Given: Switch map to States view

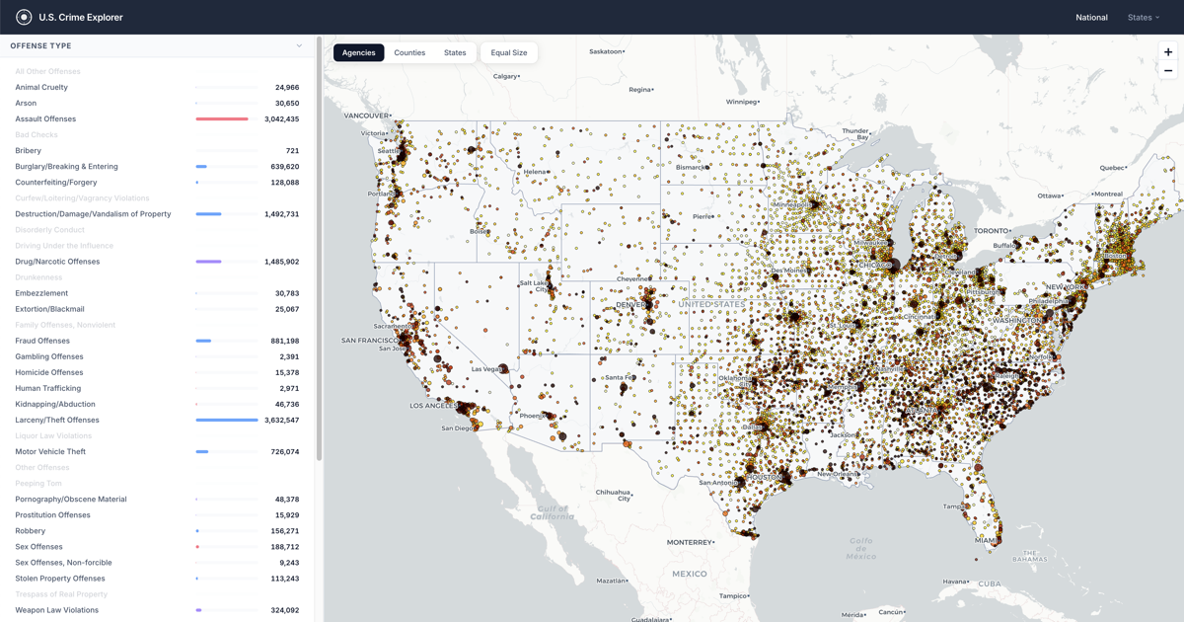Looking at the screenshot, I should click(455, 52).
